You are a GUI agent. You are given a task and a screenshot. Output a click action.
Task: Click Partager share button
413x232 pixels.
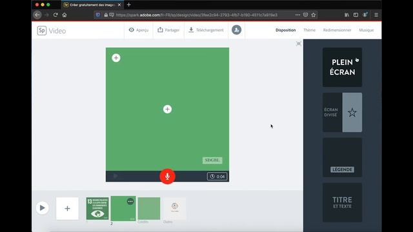(x=168, y=30)
